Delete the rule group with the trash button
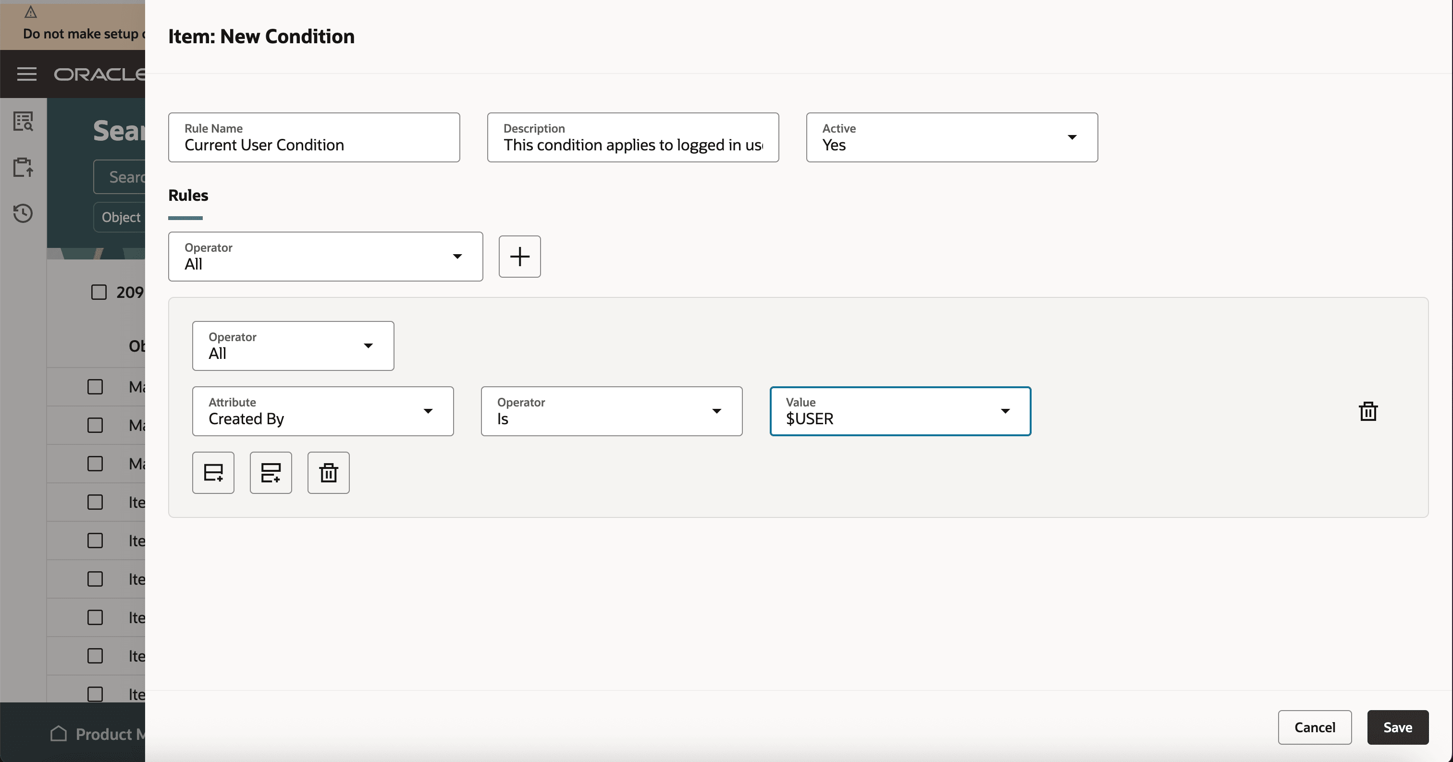 328,473
